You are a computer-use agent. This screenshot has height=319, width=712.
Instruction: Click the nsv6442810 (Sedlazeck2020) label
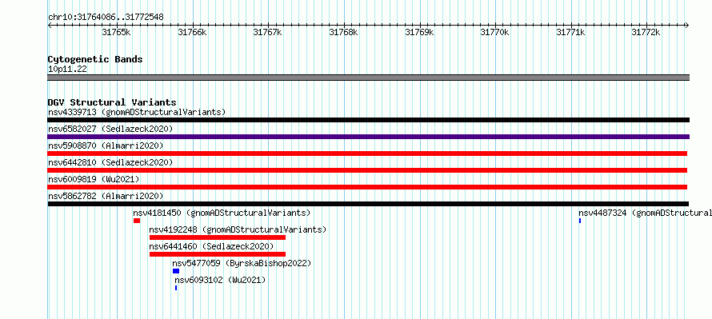point(110,162)
